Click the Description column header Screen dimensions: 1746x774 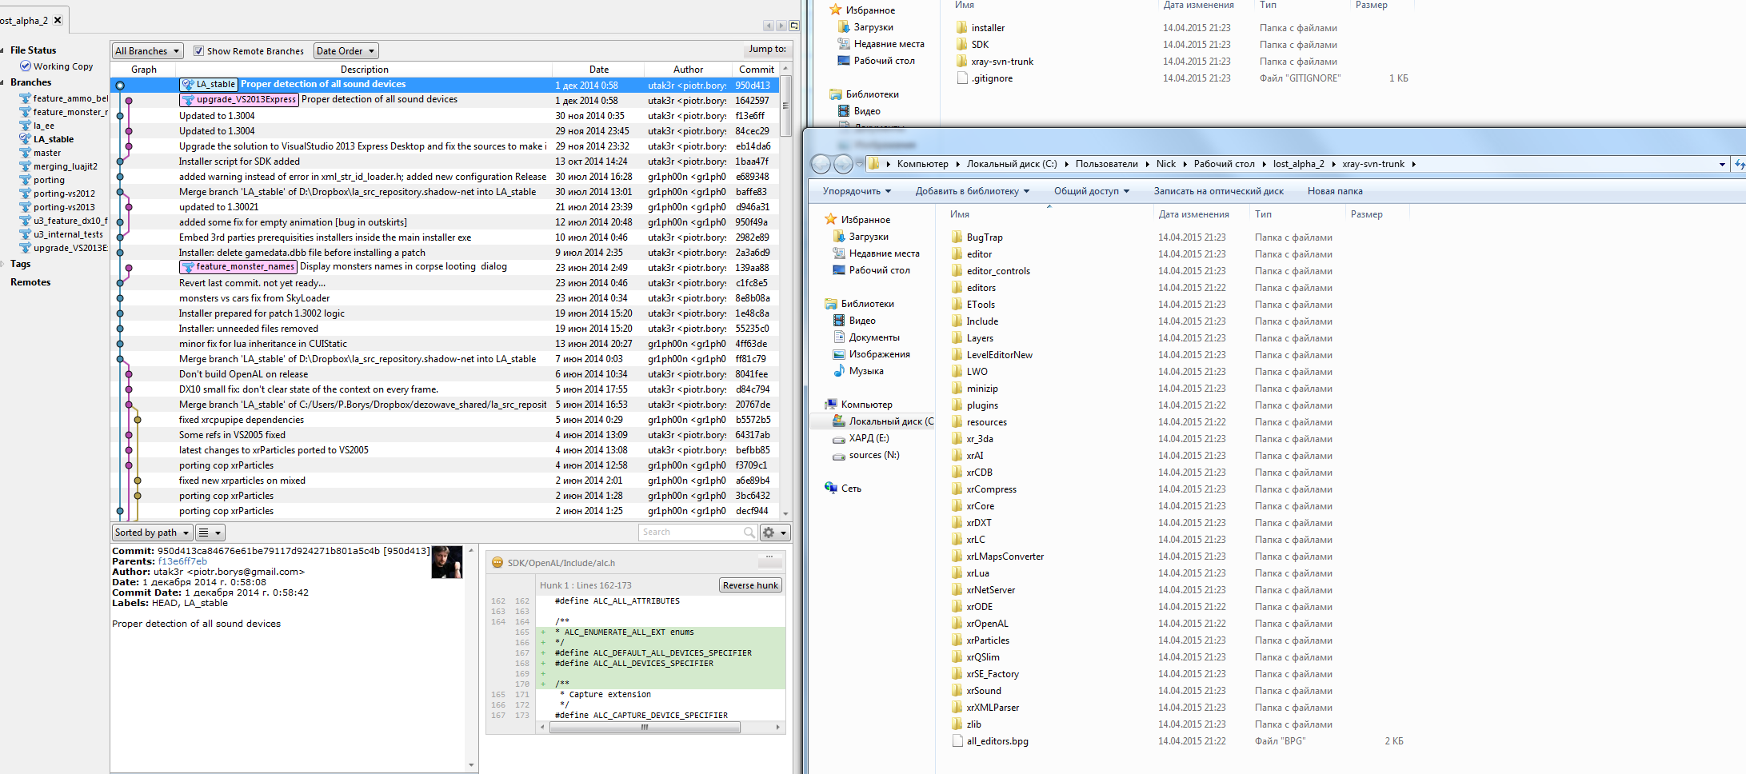click(x=364, y=70)
